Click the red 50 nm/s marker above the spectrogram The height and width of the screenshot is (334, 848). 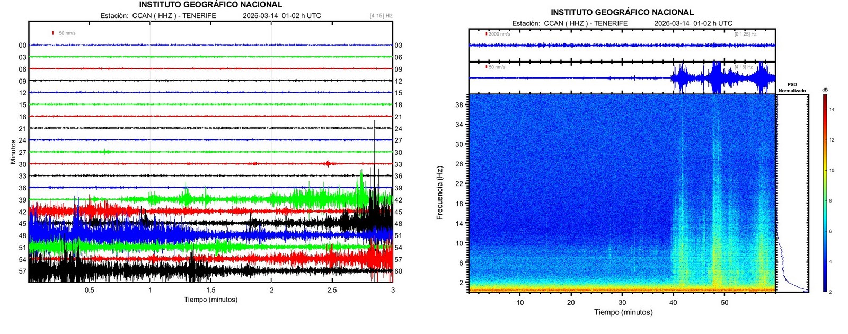(x=487, y=67)
